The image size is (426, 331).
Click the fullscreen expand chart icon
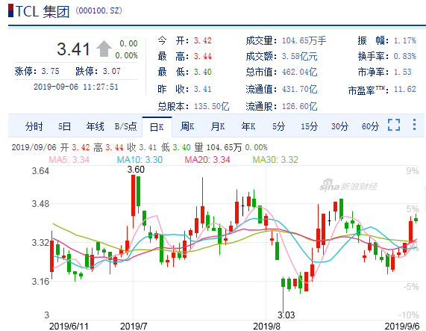coord(394,125)
